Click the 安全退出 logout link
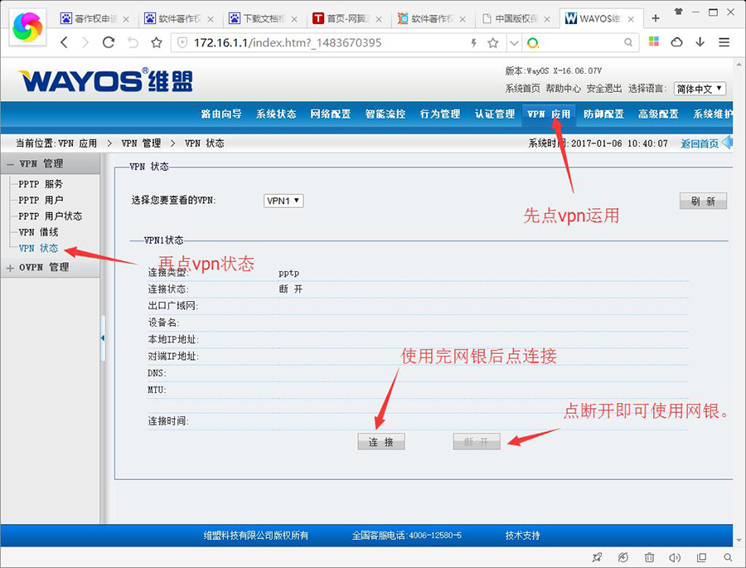The width and height of the screenshot is (746, 568). point(603,89)
